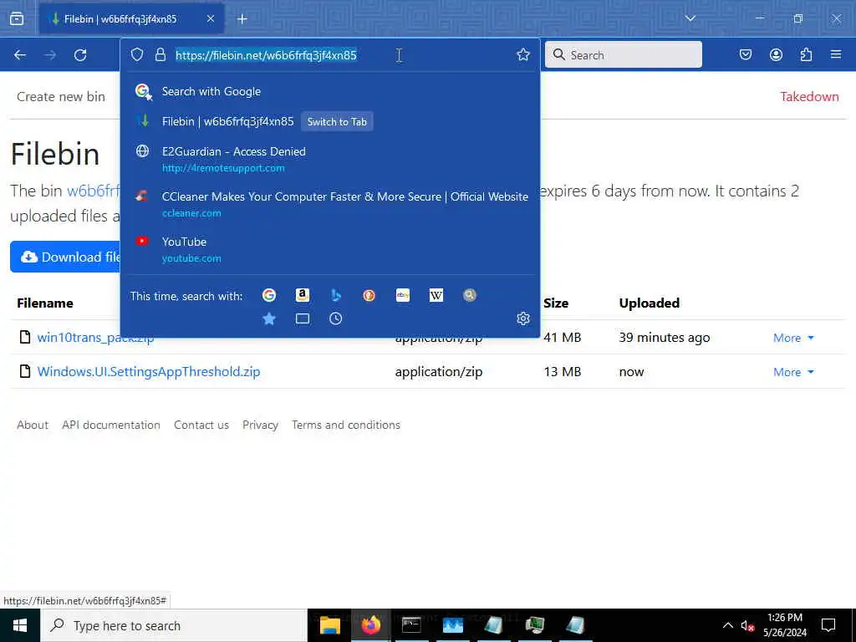Open tracking protection shield icon

(x=137, y=54)
